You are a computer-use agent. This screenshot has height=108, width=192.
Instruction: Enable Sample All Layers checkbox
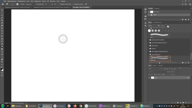click(59, 4)
